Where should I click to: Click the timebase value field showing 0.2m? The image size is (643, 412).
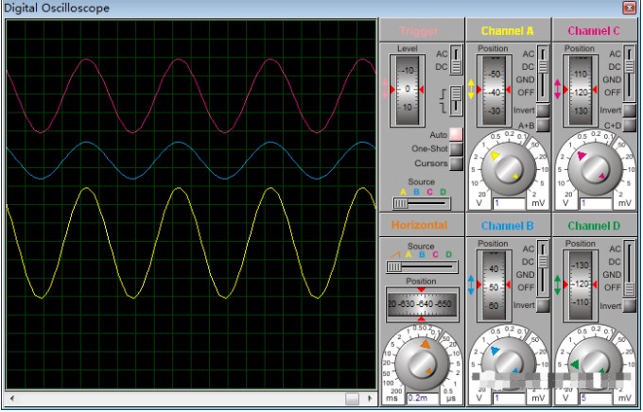pyautogui.click(x=421, y=399)
